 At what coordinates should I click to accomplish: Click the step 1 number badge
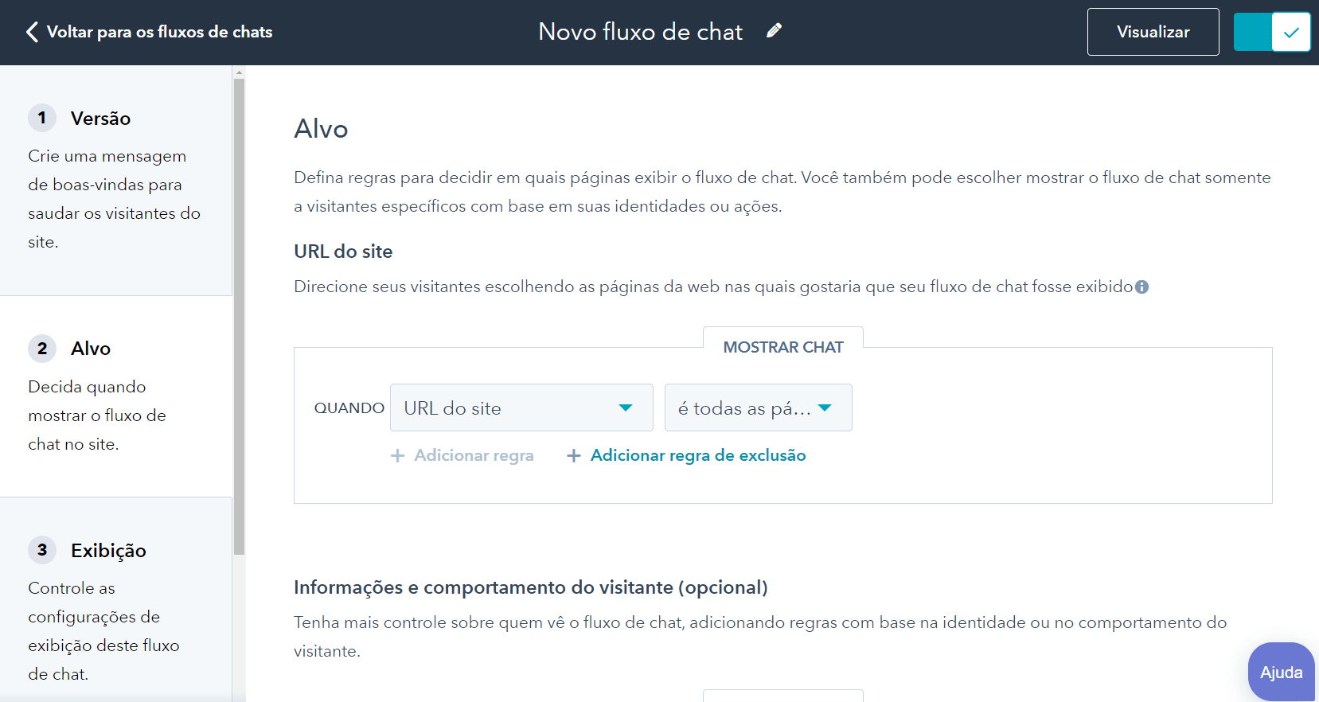(42, 118)
